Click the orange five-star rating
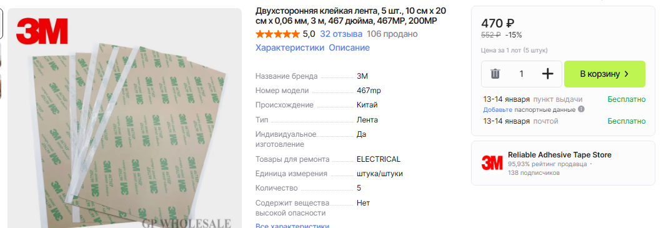The width and height of the screenshot is (661, 228). tap(277, 34)
